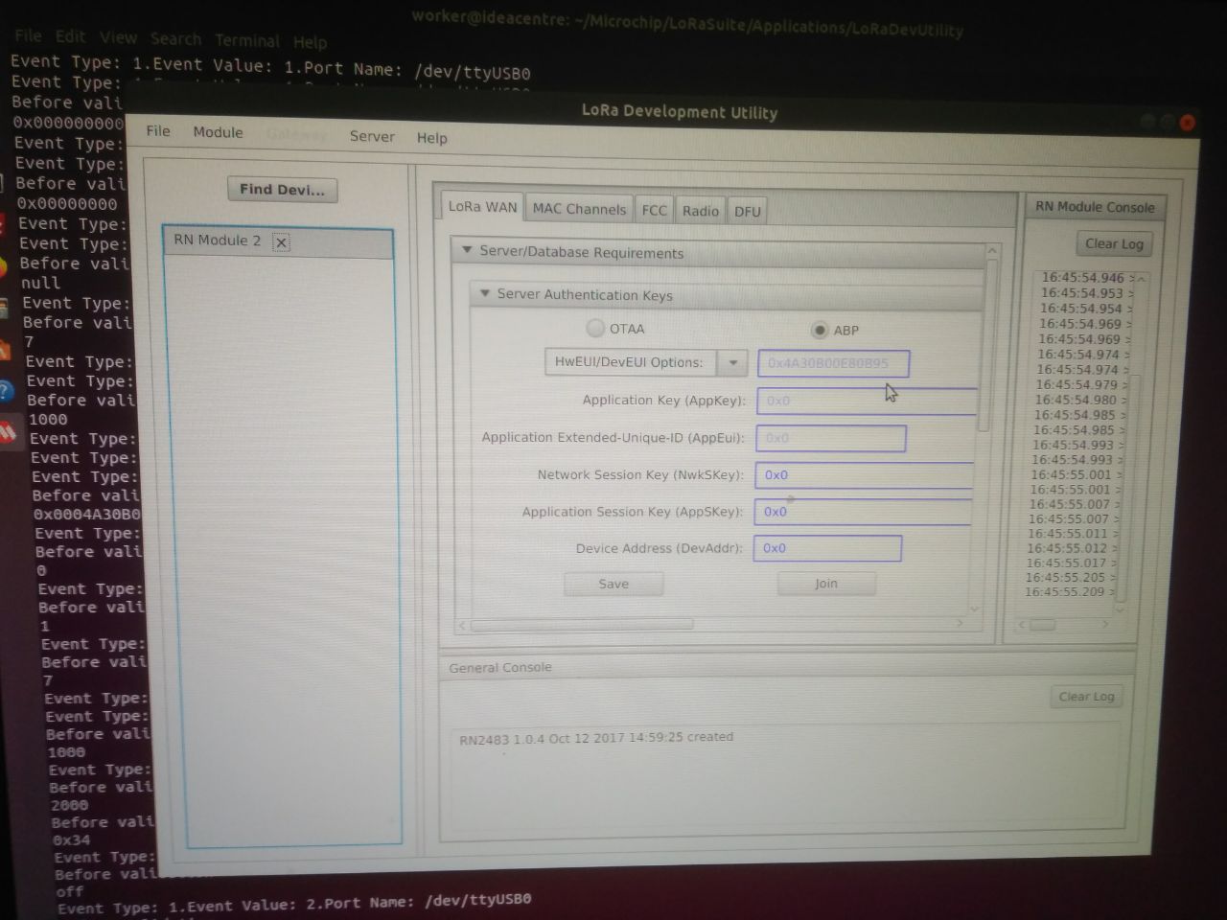Open the HwEUI/DevEUI Options dropdown

[x=732, y=362]
